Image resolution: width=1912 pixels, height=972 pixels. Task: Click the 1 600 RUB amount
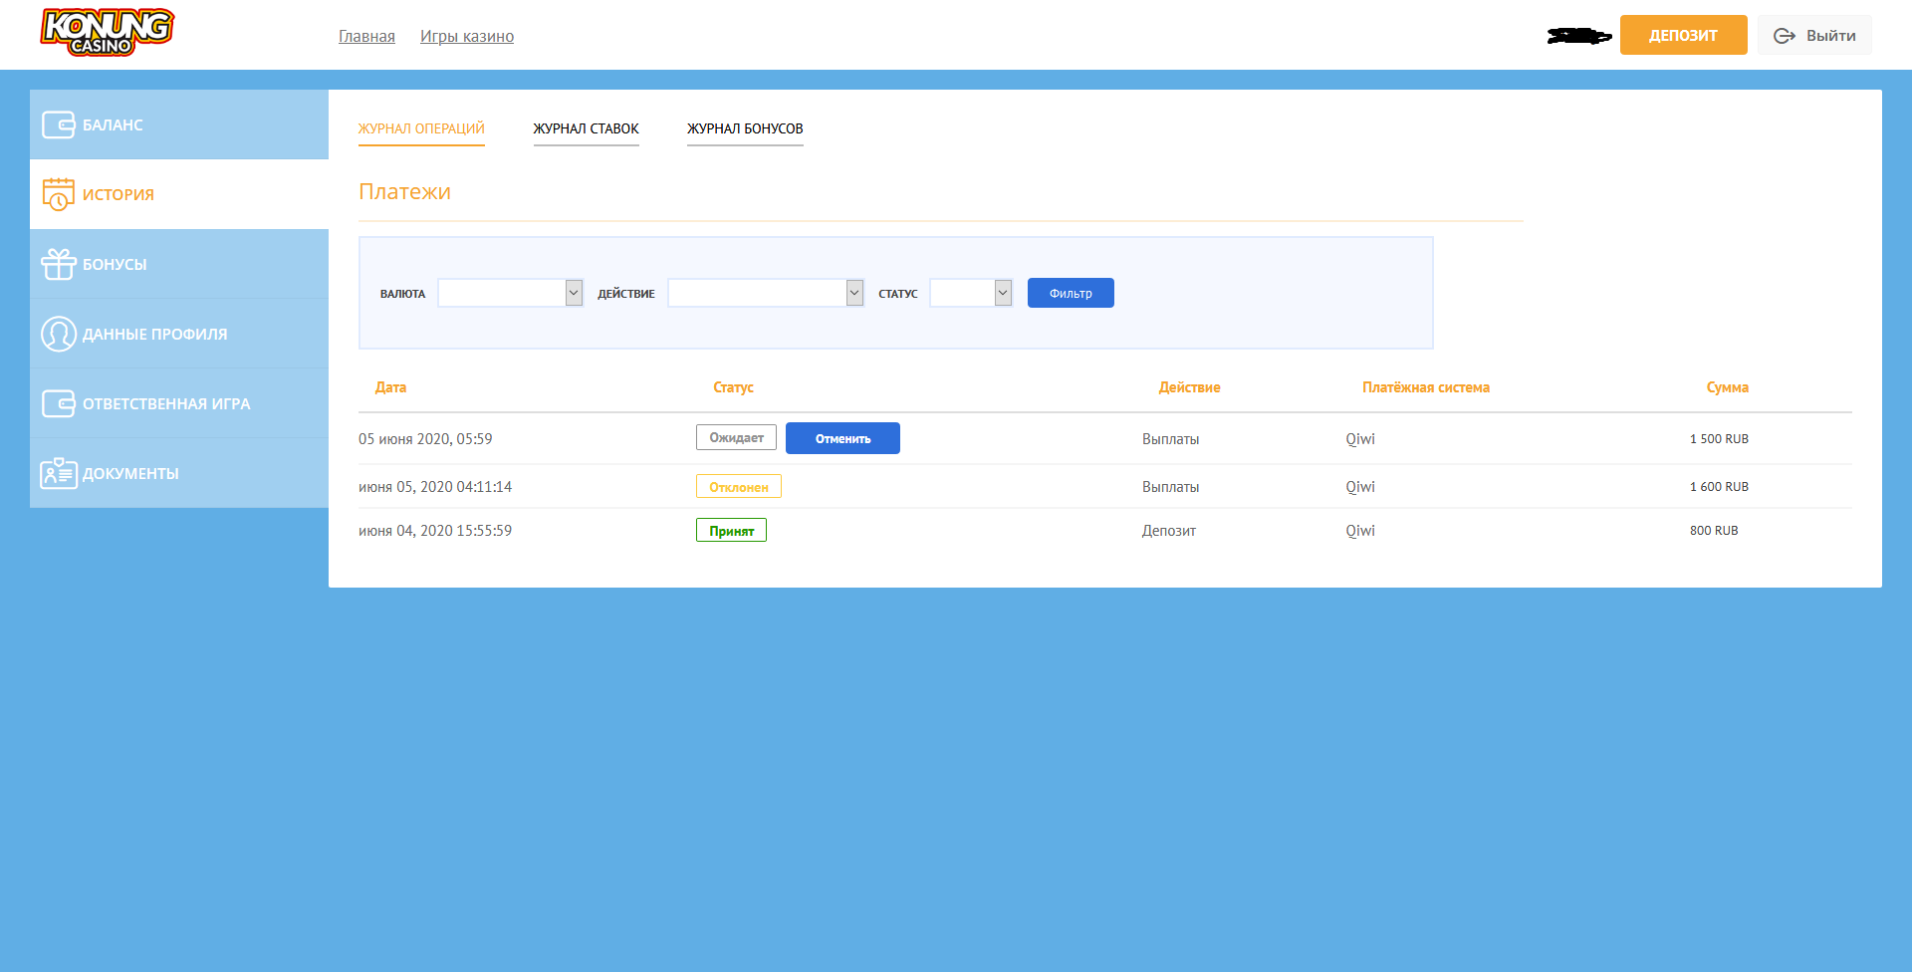tap(1719, 487)
